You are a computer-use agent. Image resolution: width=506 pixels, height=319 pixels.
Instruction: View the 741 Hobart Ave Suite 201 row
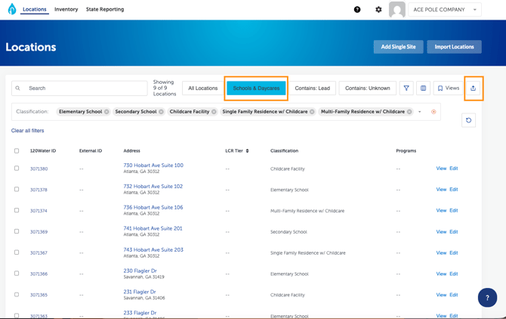coord(441,231)
